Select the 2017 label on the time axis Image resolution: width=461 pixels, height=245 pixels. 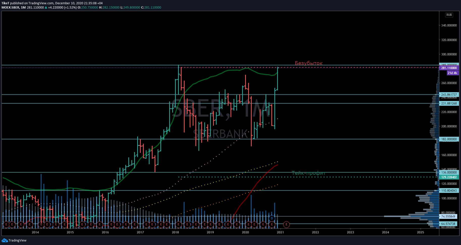[140, 232]
